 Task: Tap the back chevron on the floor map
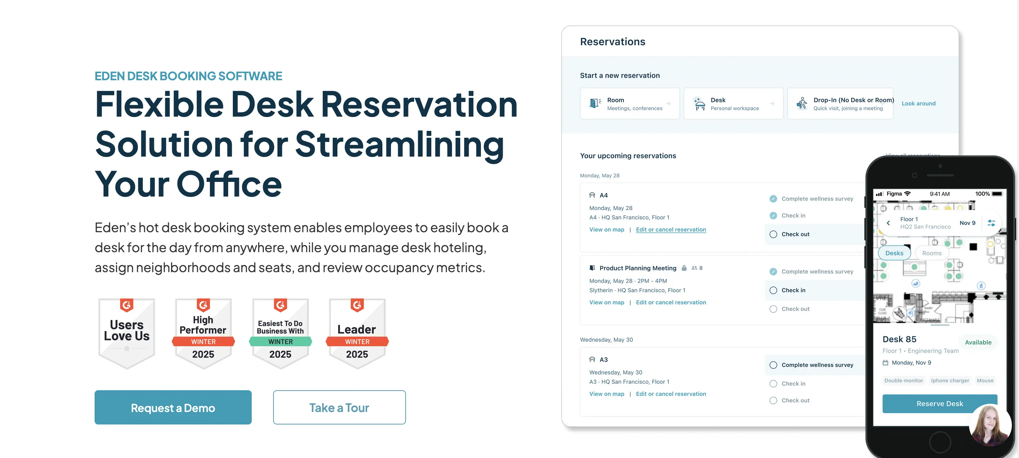pyautogui.click(x=888, y=223)
